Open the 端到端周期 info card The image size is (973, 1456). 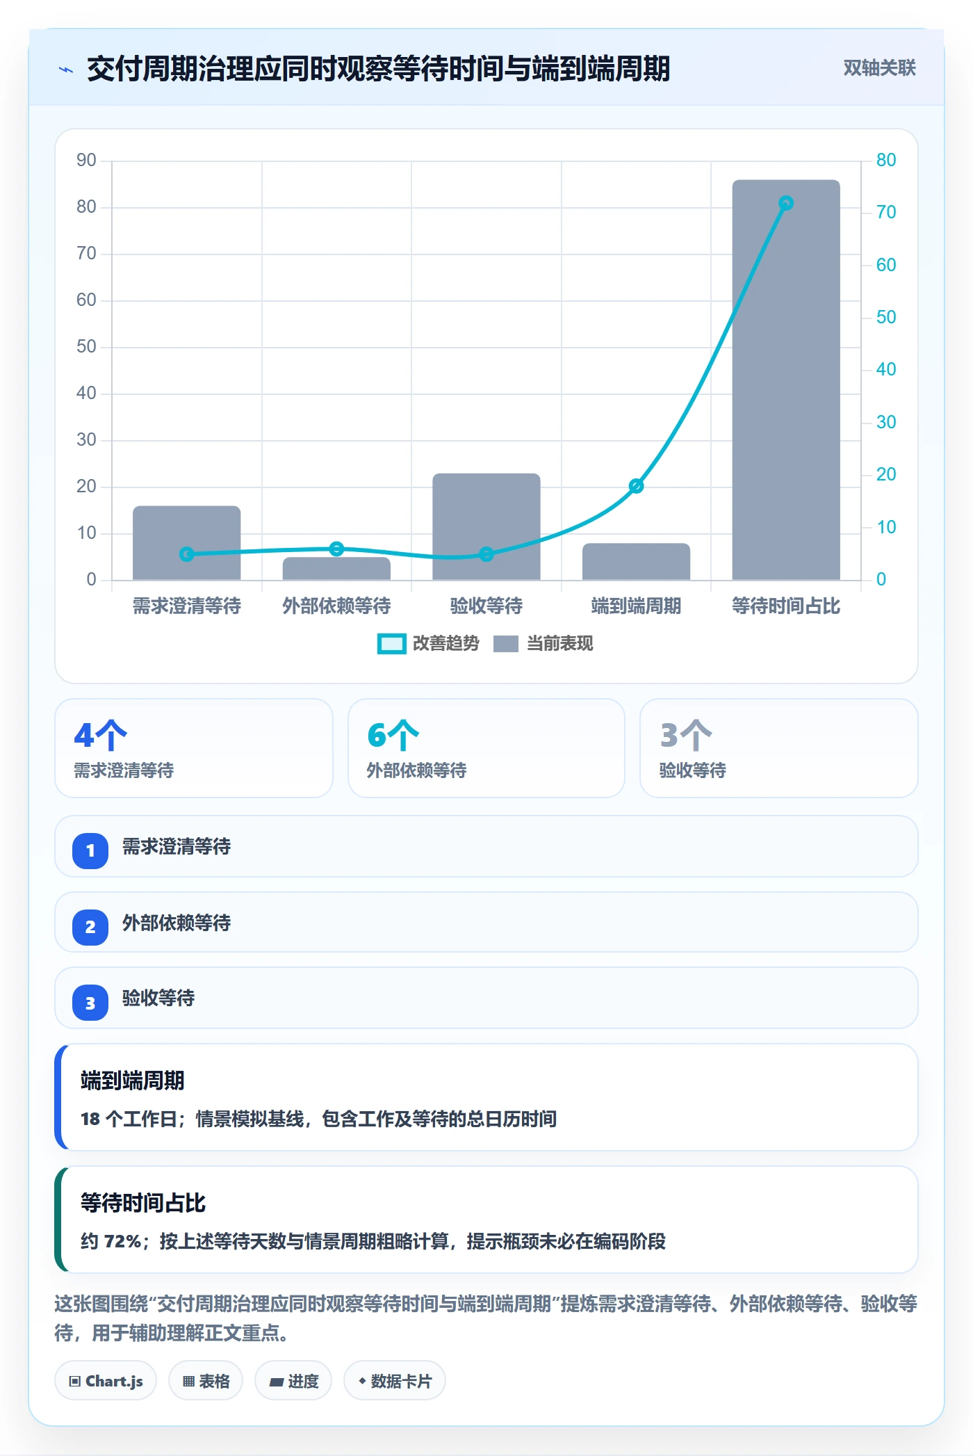click(486, 1097)
